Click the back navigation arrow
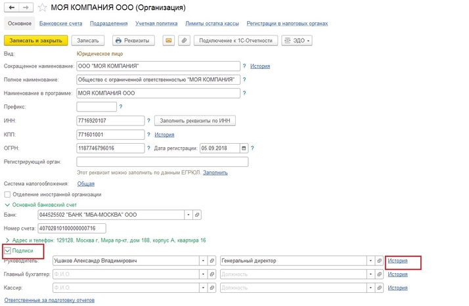Screen dimensions: 469x306 pos(12,7)
